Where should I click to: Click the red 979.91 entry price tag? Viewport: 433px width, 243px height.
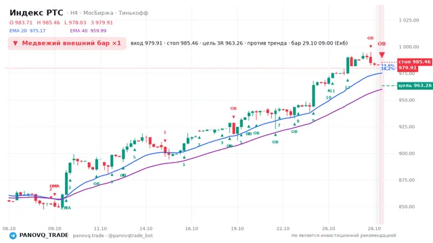407,68
